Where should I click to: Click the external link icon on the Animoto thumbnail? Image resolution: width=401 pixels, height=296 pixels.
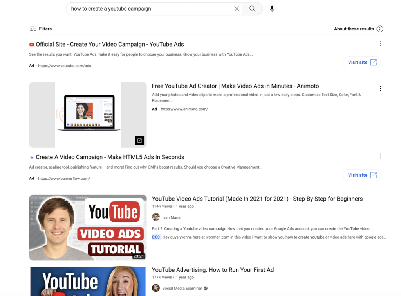pos(139,140)
